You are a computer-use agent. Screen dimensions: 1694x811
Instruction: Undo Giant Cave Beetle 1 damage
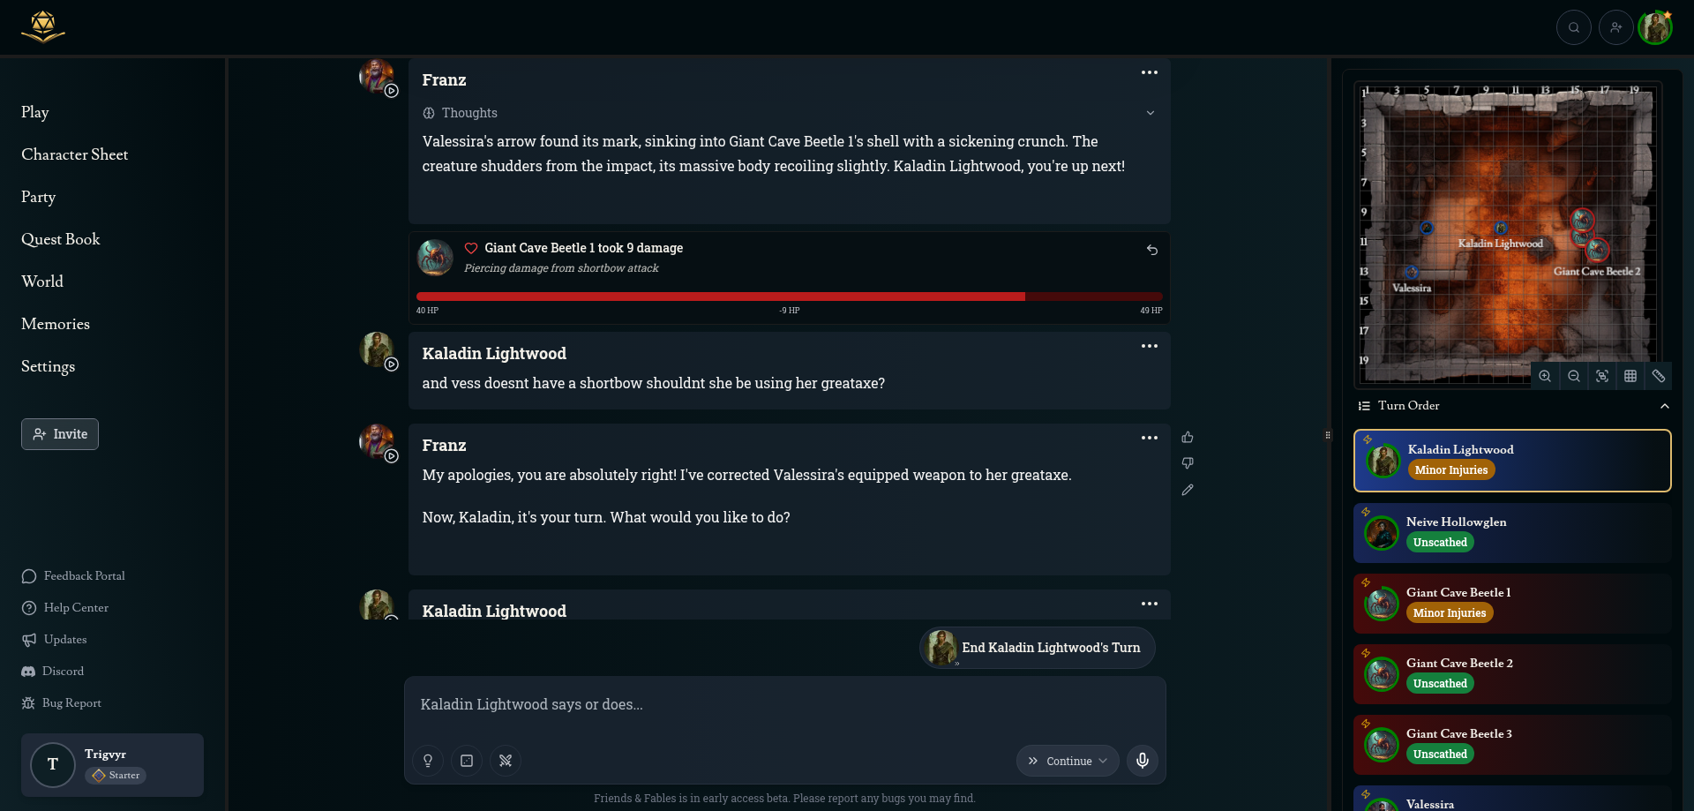point(1152,250)
